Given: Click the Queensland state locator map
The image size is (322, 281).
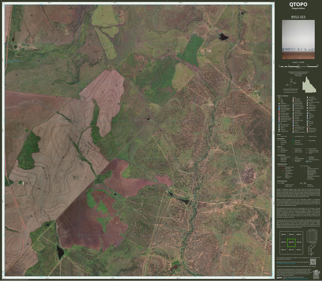Looking at the screenshot, I should (x=309, y=85).
